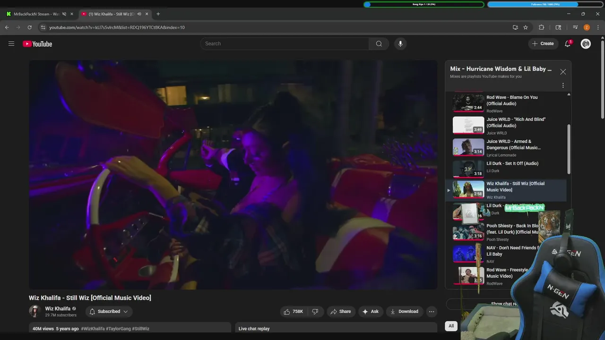Play Juice WRLD Rich And Blind
This screenshot has width=605, height=340.
click(508, 126)
